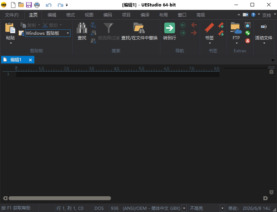The height and width of the screenshot is (212, 277).
Task: Expand the 活动文件 dropdown arrow
Action: pos(264,43)
